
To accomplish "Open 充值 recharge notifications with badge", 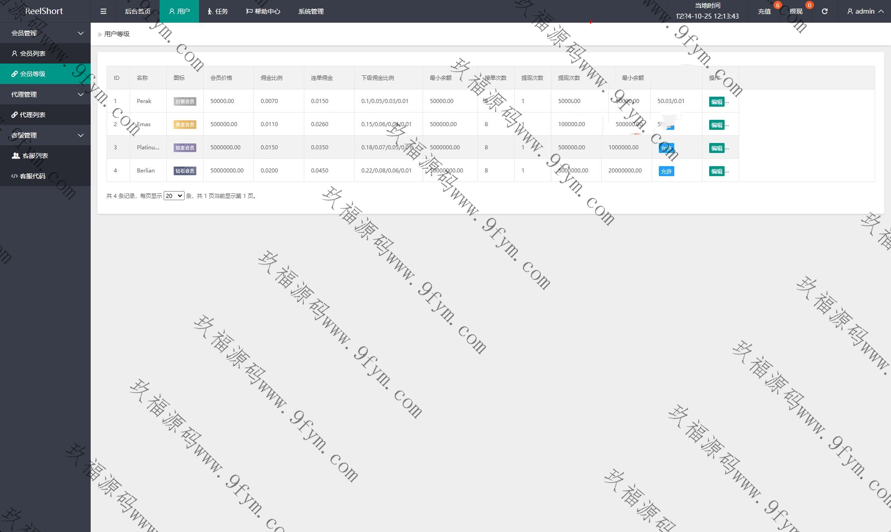I will tap(764, 11).
